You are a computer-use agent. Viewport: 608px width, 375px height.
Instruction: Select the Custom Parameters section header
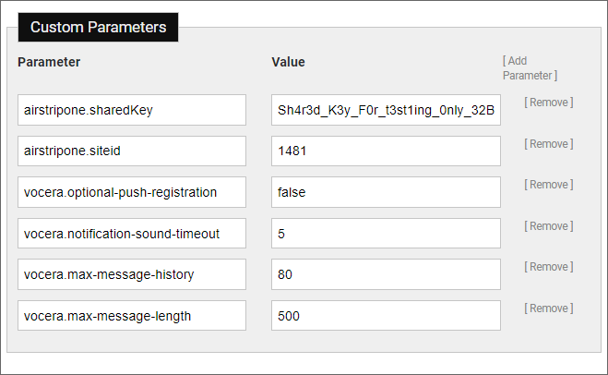click(98, 27)
